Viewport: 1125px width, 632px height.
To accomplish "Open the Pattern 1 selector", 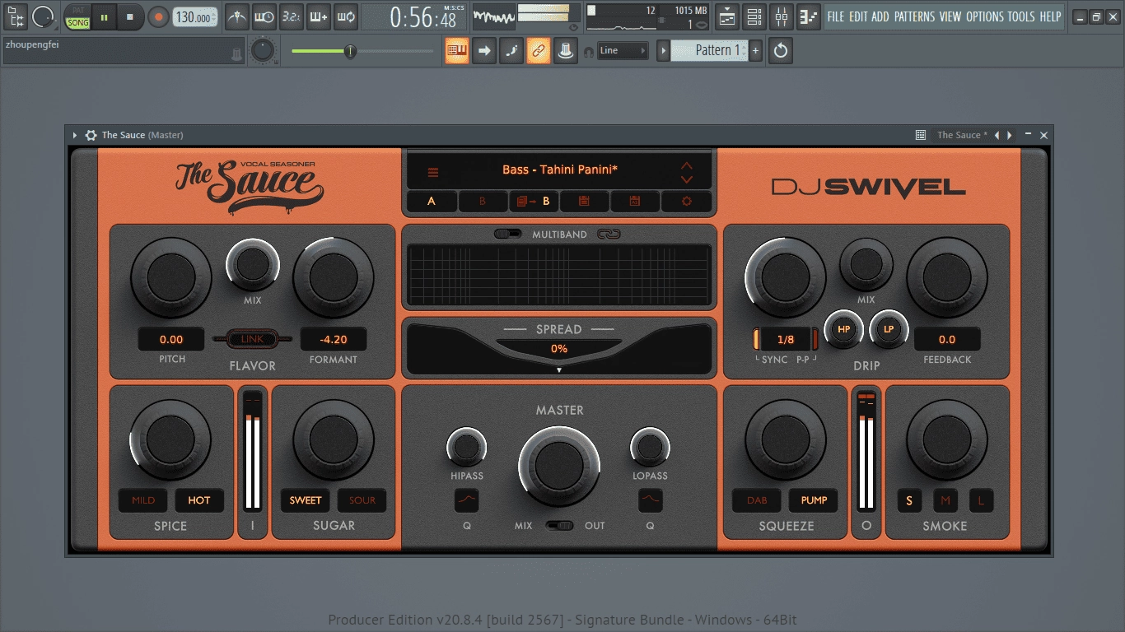I will point(709,51).
